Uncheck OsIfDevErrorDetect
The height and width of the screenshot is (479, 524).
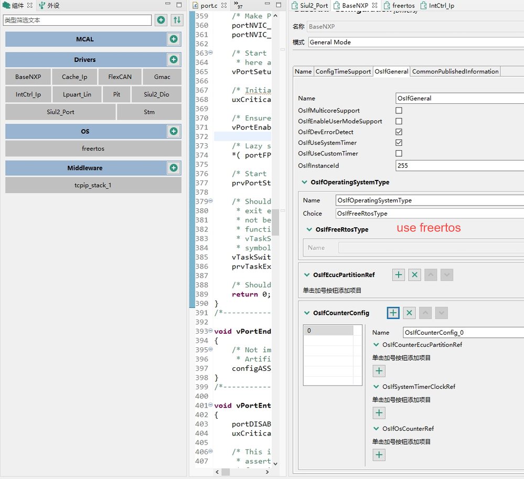coord(399,132)
